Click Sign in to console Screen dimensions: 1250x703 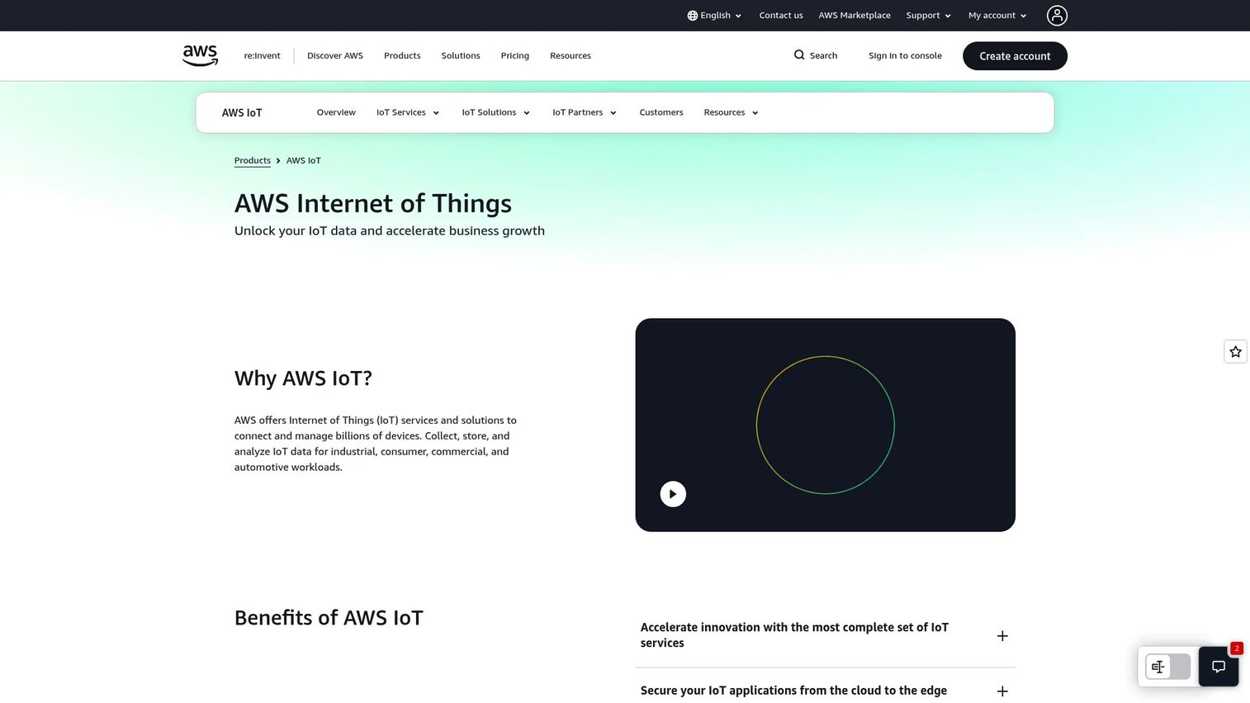905,55
